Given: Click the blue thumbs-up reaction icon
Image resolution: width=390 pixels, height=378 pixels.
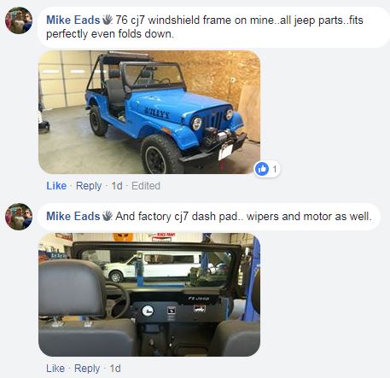Looking at the screenshot, I should [x=262, y=169].
